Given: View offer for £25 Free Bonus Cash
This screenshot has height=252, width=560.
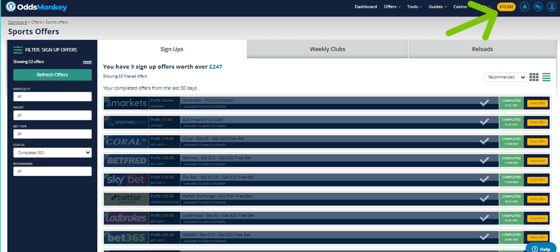Looking at the screenshot, I should tap(537, 122).
